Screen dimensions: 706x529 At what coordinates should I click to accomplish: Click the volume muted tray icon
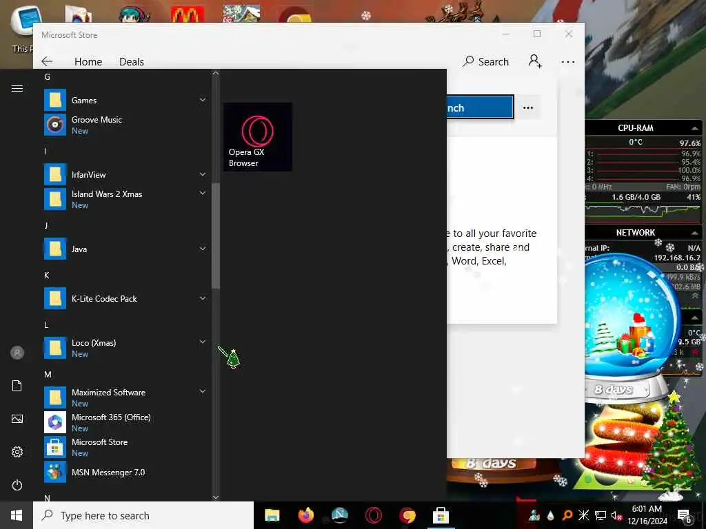coord(617,515)
